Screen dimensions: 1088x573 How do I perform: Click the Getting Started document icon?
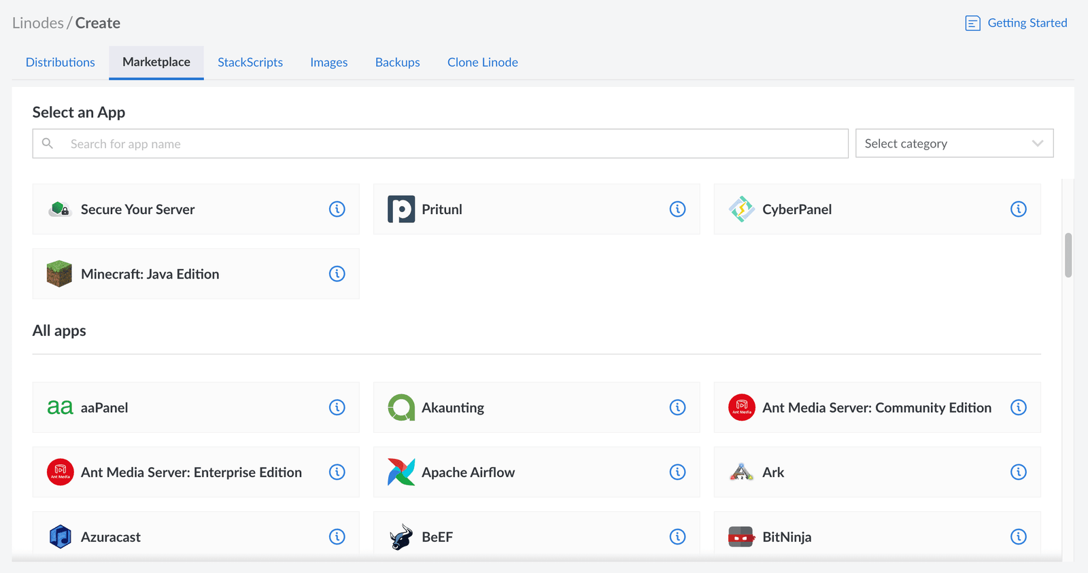(973, 23)
